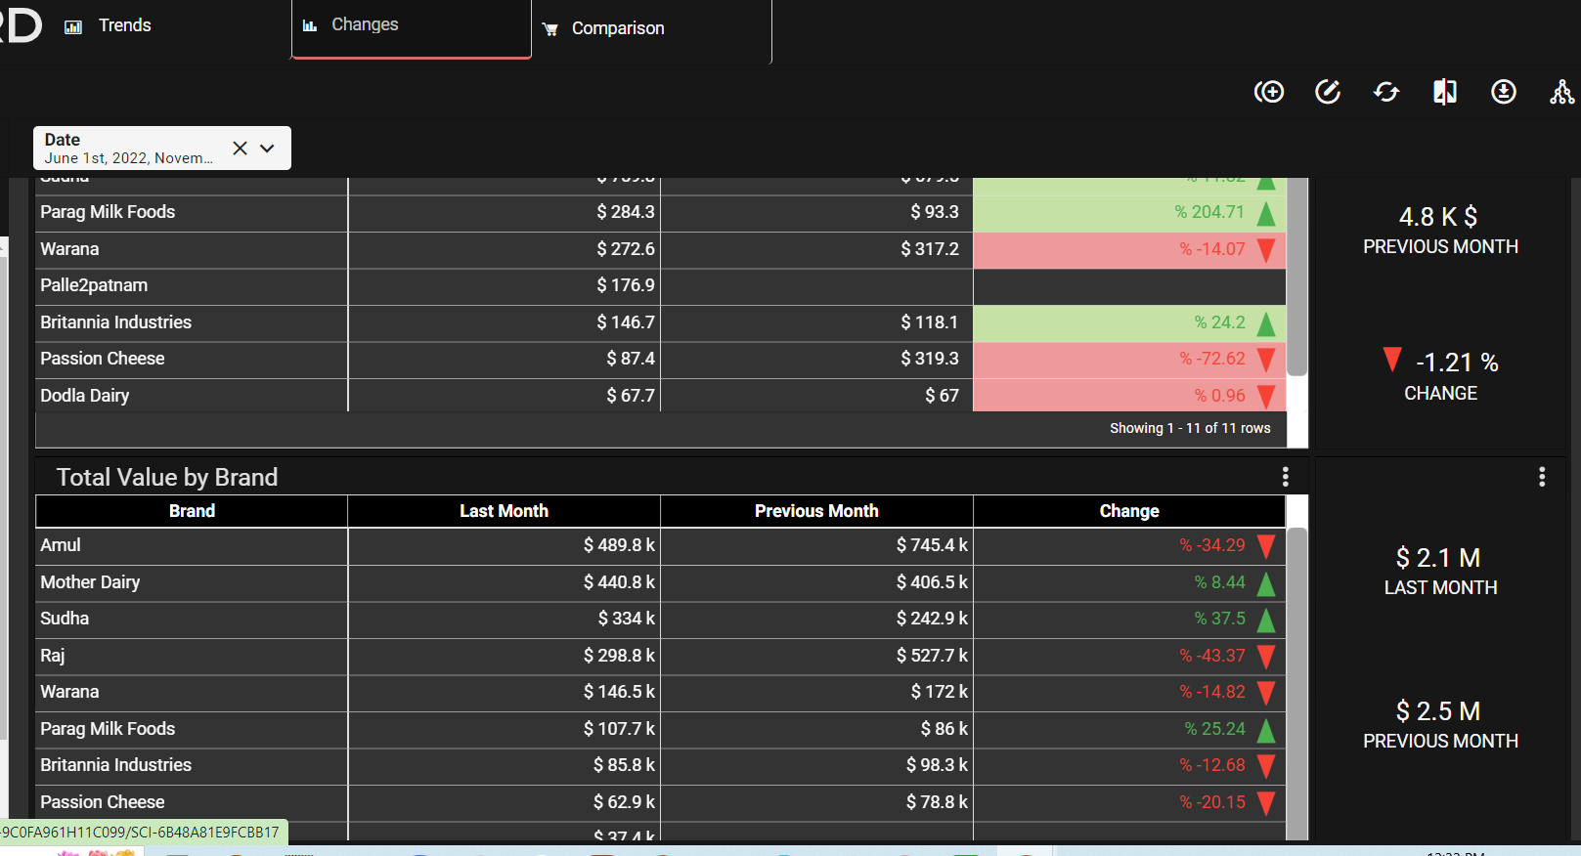The image size is (1581, 856).
Task: Click the Total Value table vertical scrollbar
Action: pos(1297,684)
